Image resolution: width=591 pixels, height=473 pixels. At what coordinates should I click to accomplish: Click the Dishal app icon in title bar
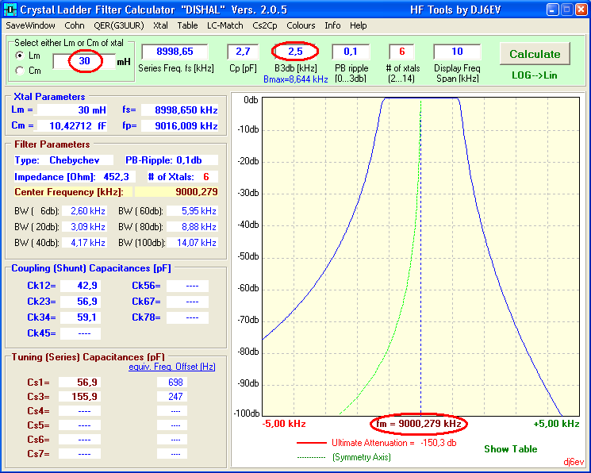coord(10,10)
